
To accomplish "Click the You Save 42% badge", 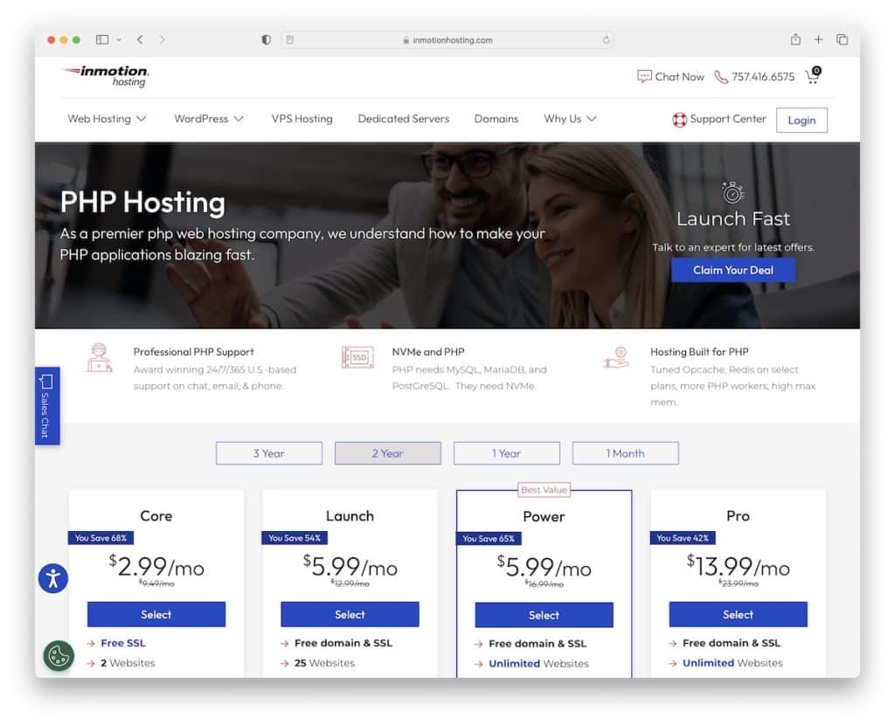I will [683, 538].
